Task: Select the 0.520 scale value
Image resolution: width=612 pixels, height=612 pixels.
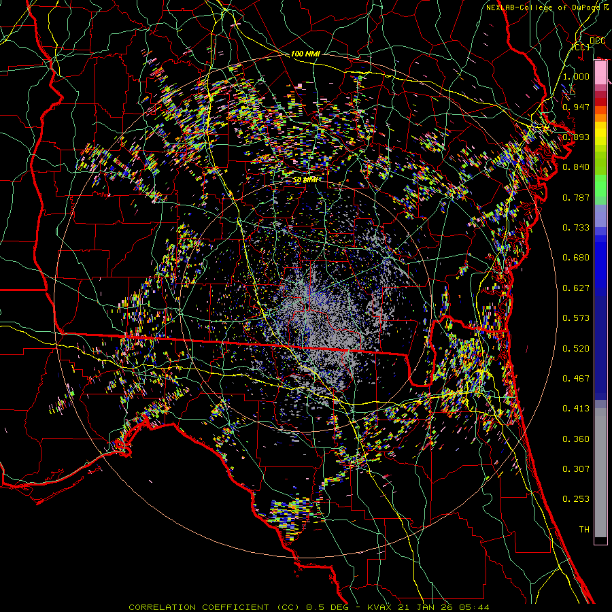Action: (x=576, y=349)
